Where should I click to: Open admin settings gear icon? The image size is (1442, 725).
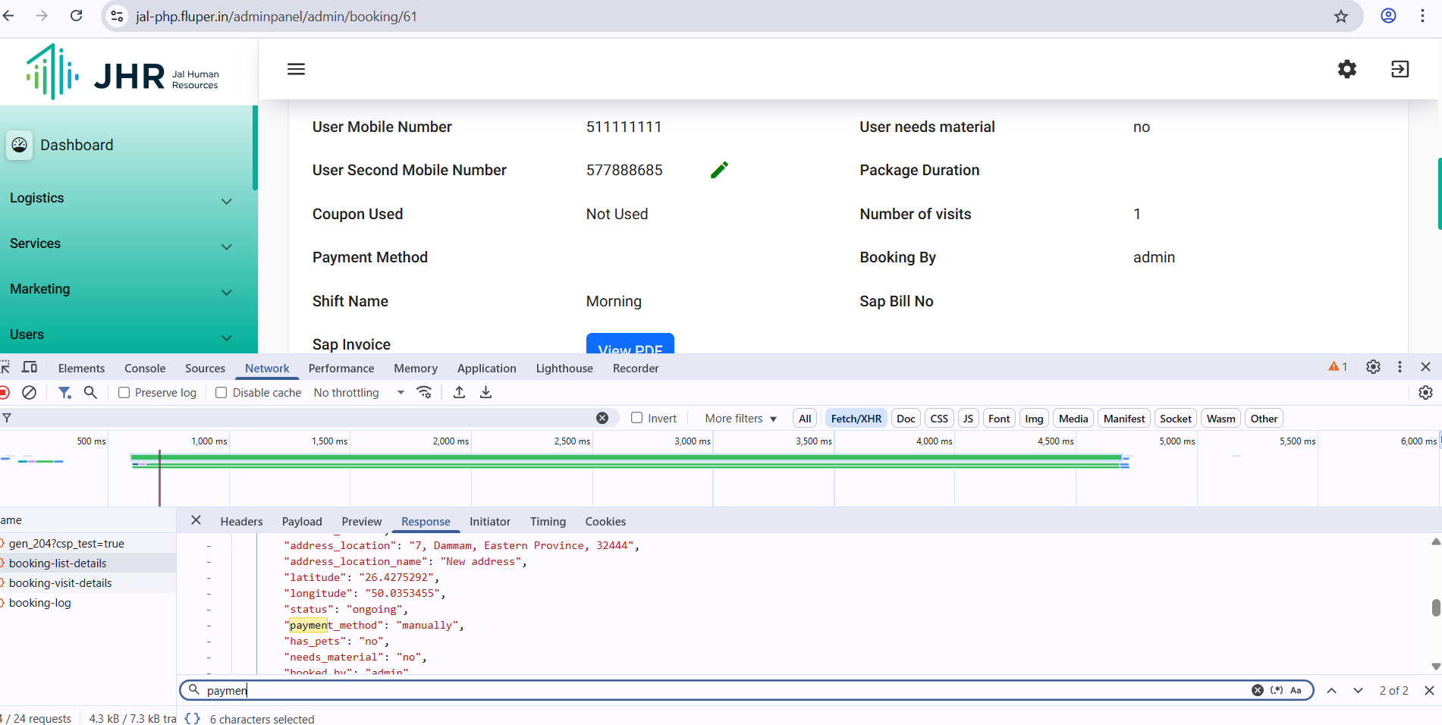[x=1346, y=69]
